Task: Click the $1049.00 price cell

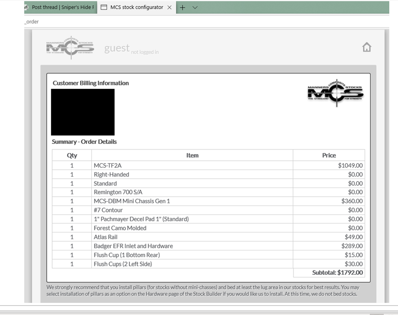Action: click(329, 166)
